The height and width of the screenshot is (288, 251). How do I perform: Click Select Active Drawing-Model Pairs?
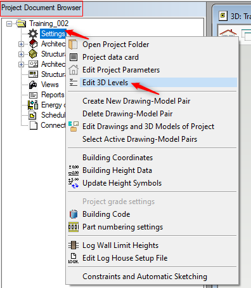point(139,139)
